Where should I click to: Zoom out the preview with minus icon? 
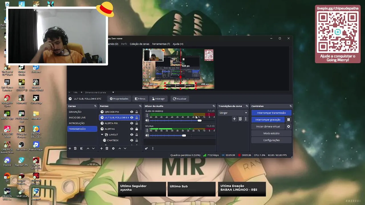click(69, 92)
